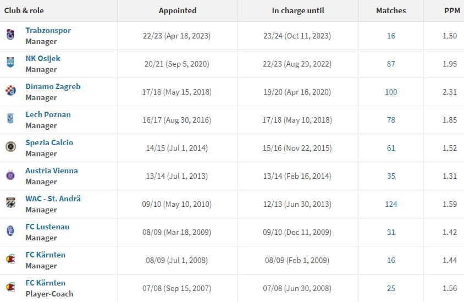Image resolution: width=464 pixels, height=302 pixels.
Task: Open the Trabzonspor club link
Action: tap(48, 30)
